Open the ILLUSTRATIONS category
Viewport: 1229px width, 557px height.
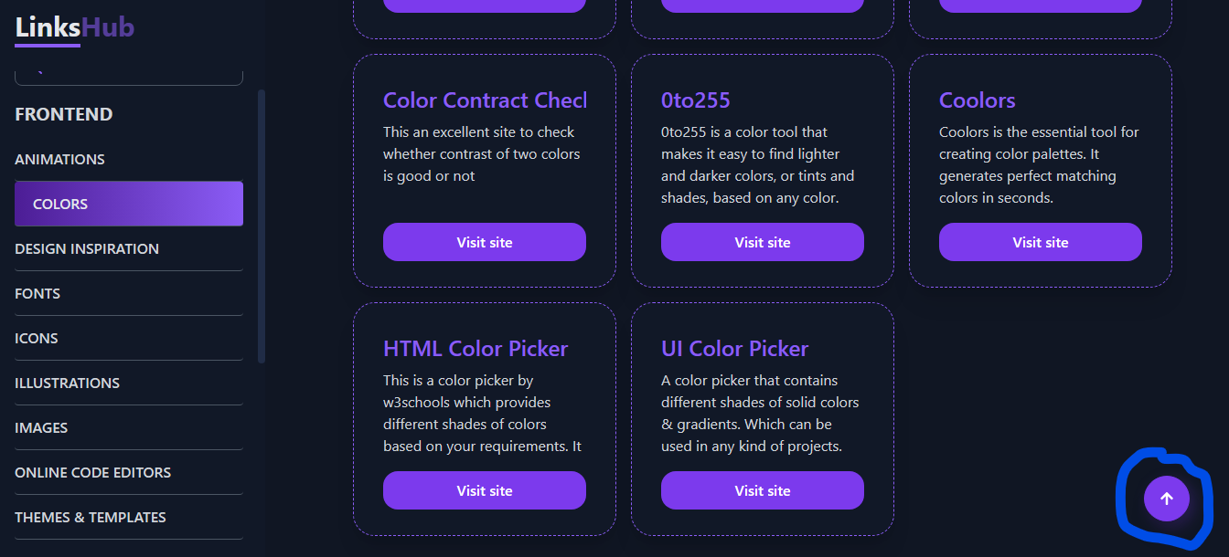pos(67,383)
